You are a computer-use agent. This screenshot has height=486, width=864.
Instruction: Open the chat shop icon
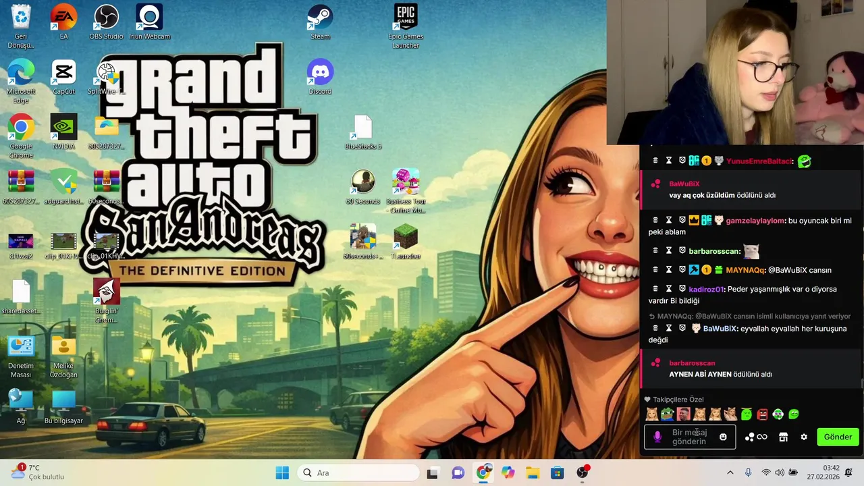coord(783,437)
